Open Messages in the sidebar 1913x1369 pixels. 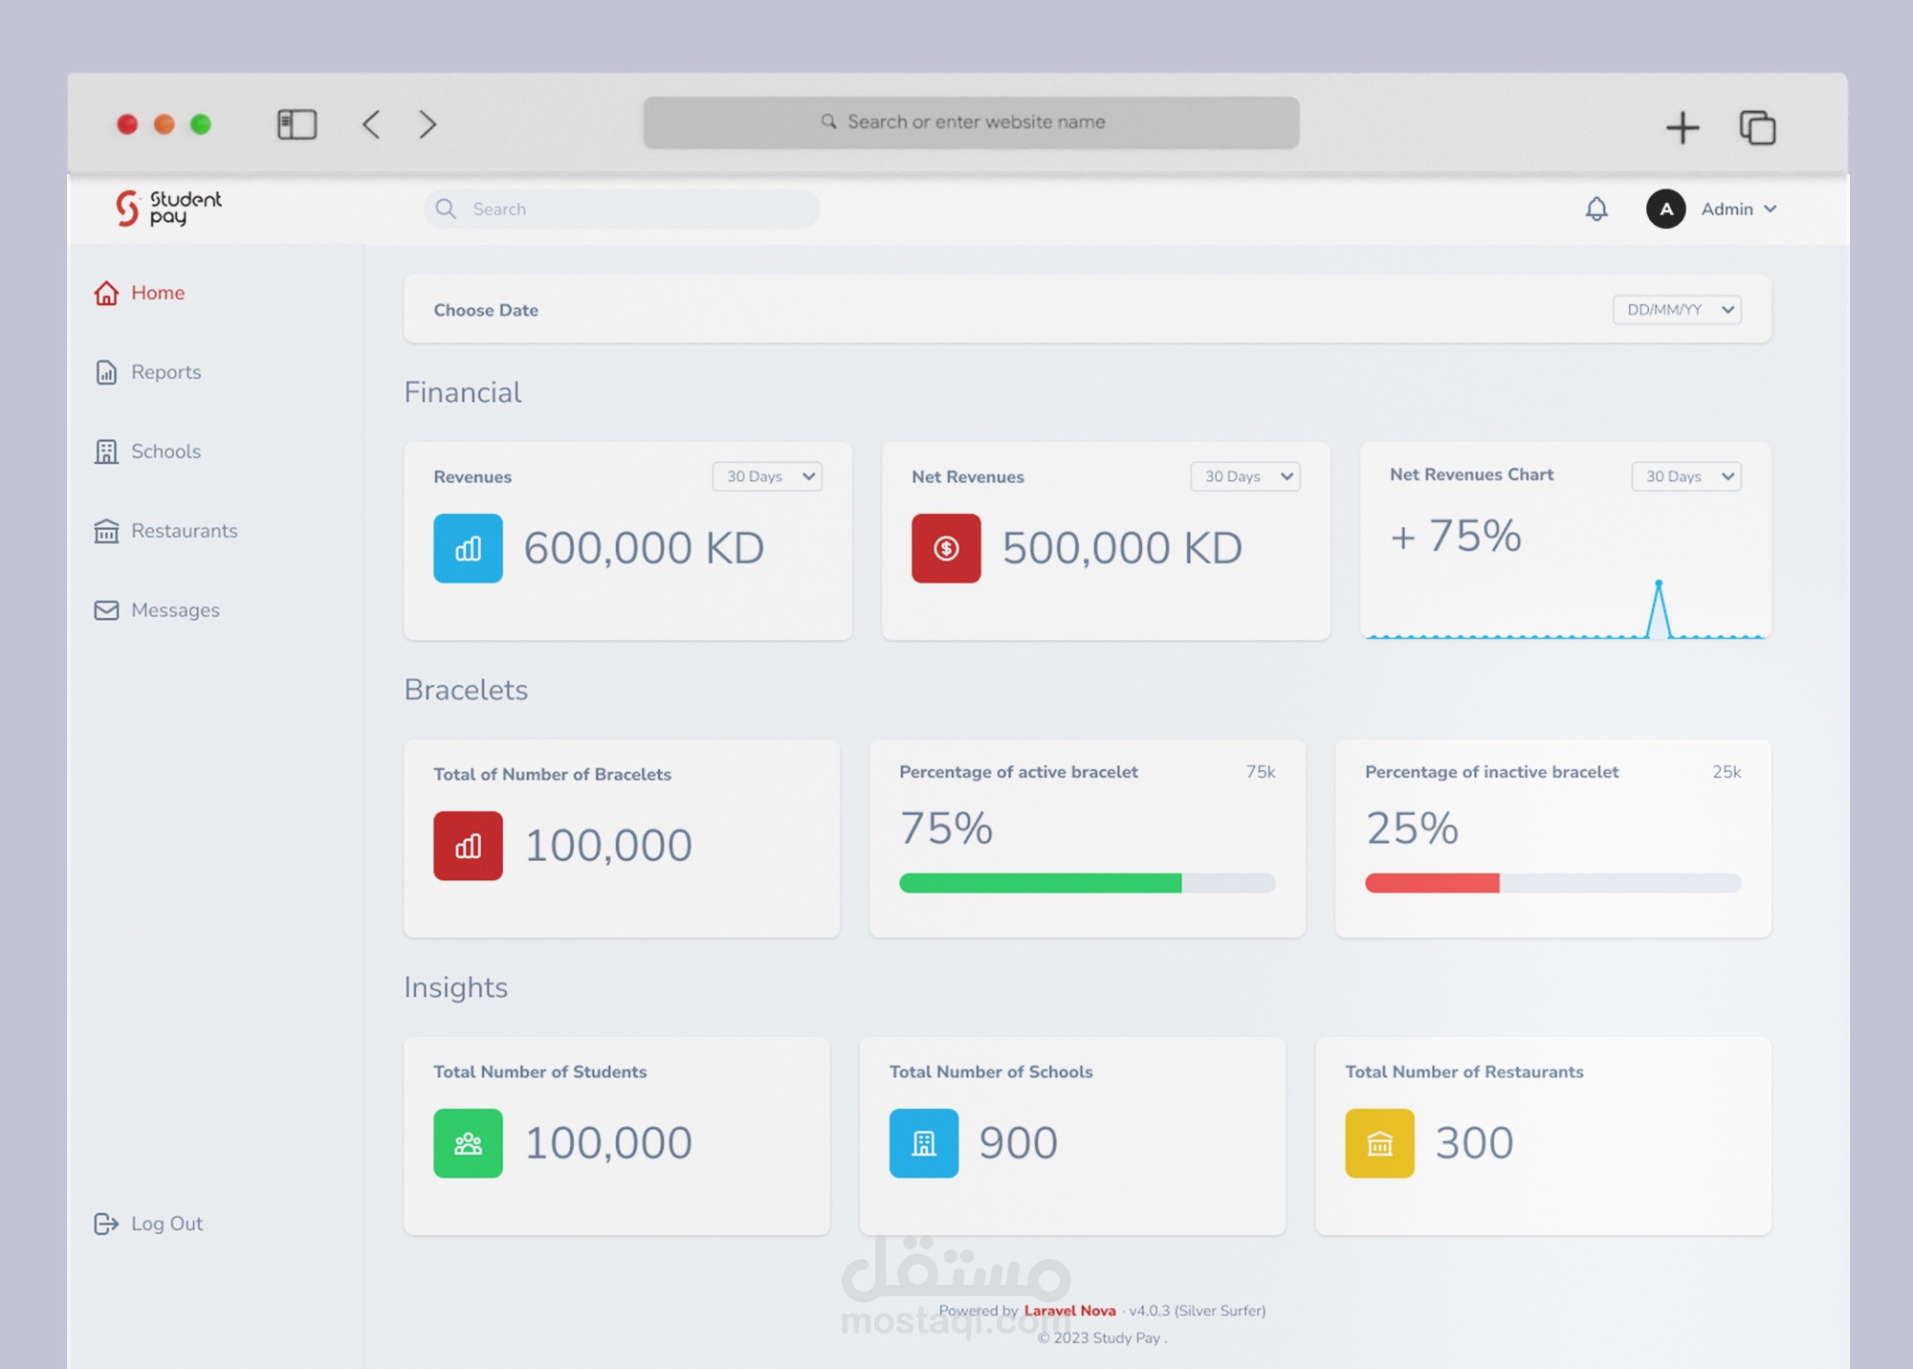pos(175,610)
